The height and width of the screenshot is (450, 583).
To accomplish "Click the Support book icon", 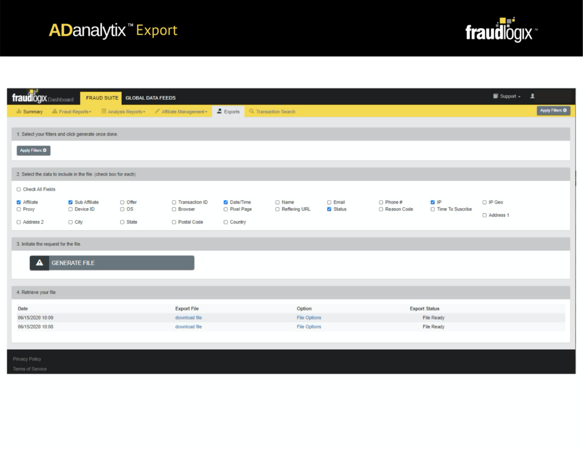I will (496, 96).
